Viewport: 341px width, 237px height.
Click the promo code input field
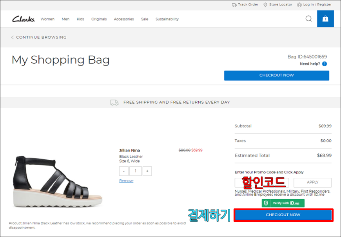click(x=262, y=182)
